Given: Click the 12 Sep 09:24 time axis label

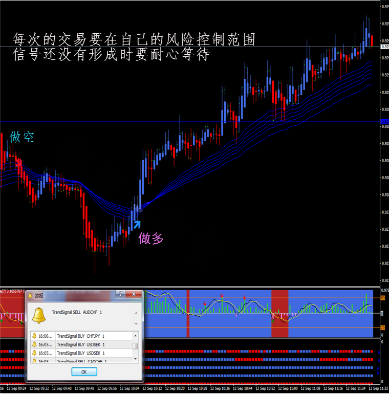Looking at the screenshot, I should tap(16, 388).
